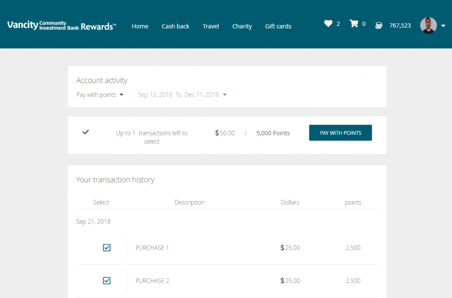Viewport: 452px width, 298px height.
Task: Open the shopping cart icon
Action: click(354, 24)
